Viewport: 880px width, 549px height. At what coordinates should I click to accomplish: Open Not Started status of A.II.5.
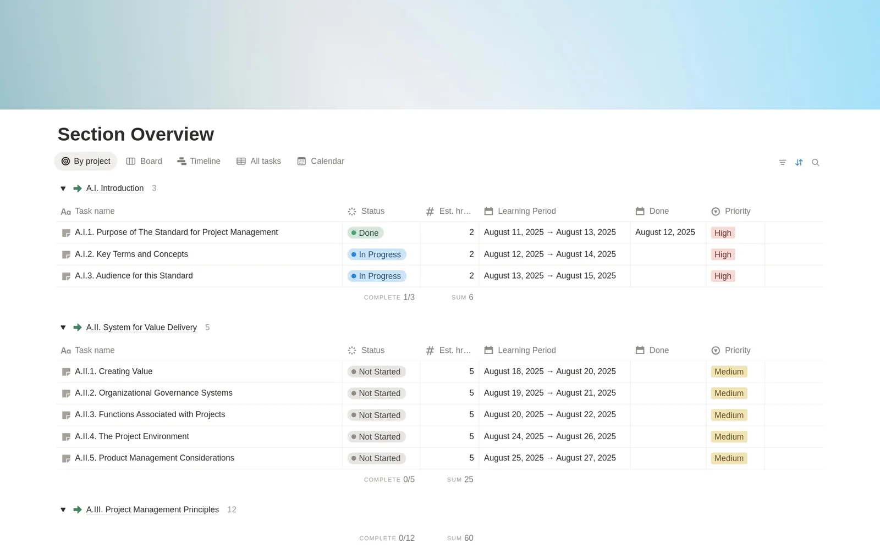click(376, 458)
